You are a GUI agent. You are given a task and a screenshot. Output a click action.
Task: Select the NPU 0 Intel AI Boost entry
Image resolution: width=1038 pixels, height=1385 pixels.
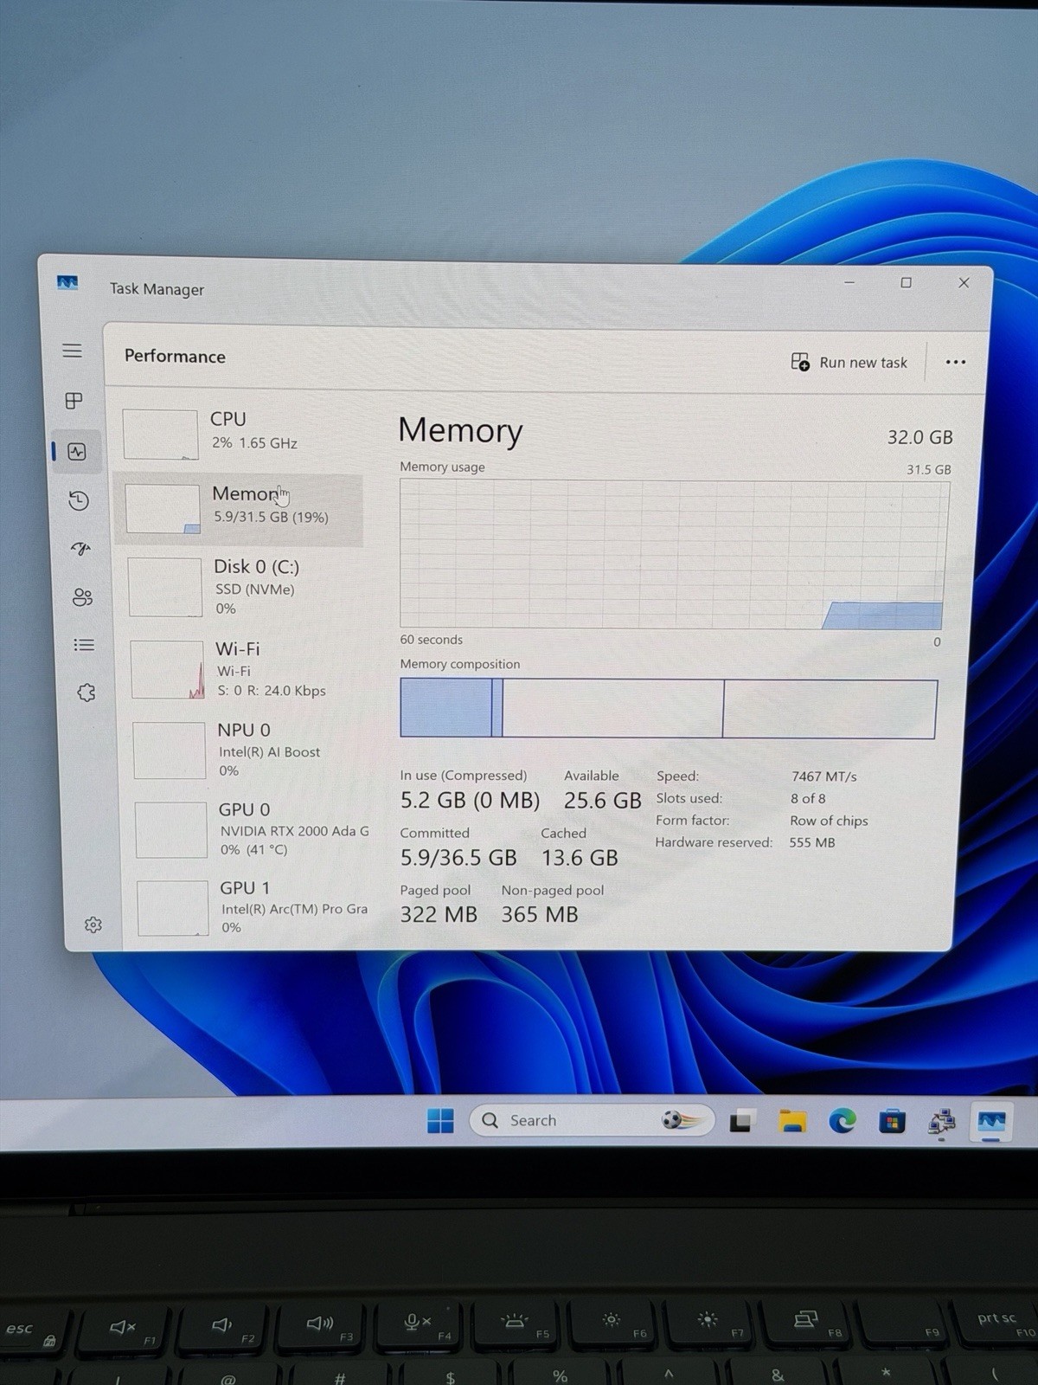tap(247, 750)
